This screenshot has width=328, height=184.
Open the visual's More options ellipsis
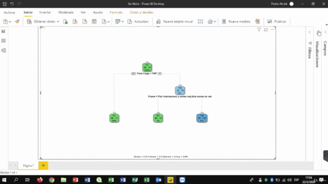[x=272, y=30]
